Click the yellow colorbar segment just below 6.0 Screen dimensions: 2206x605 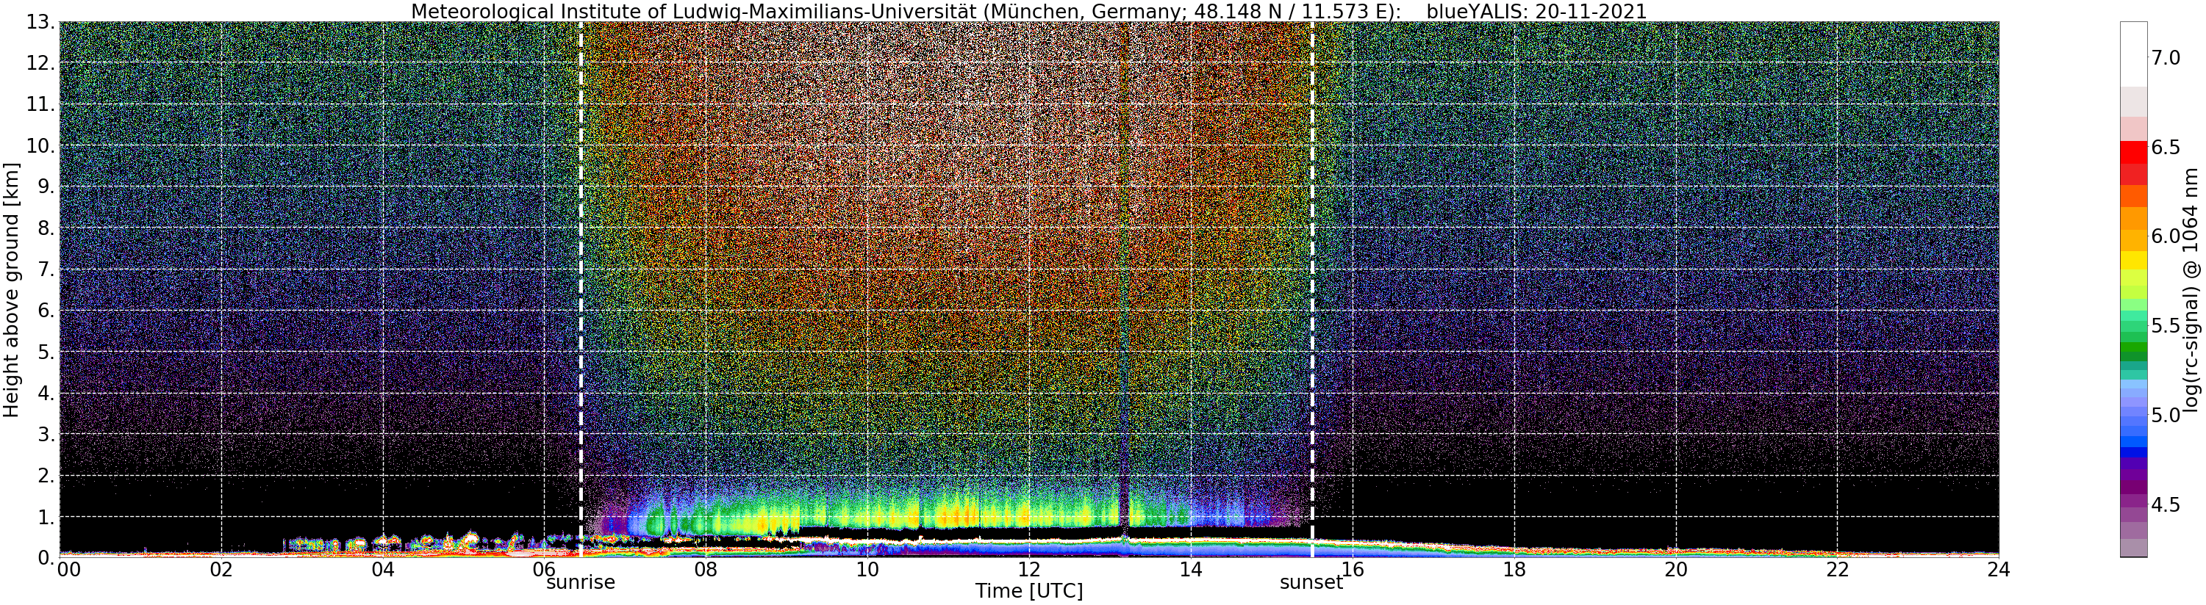pyautogui.click(x=2133, y=259)
